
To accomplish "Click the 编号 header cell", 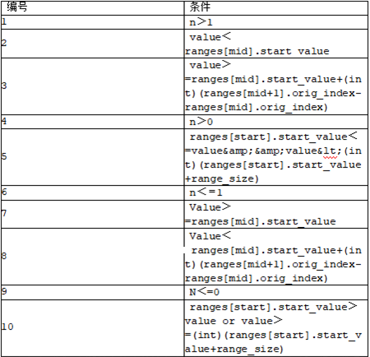I will tap(92, 7).
